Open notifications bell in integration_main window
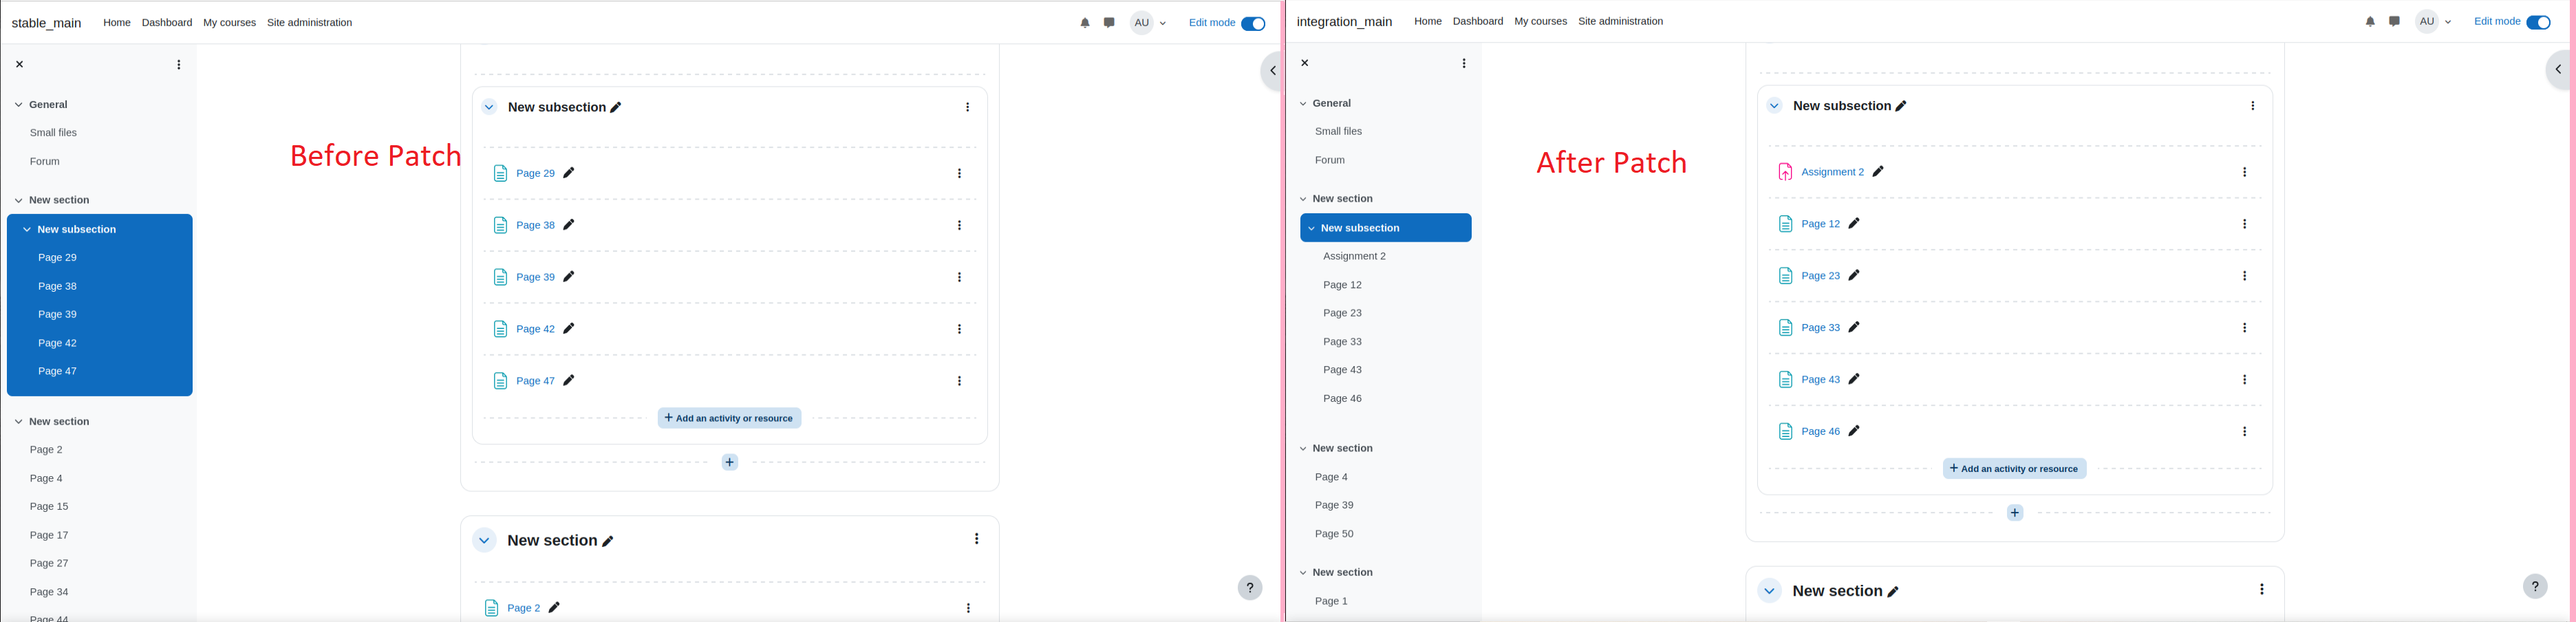Image resolution: width=2576 pixels, height=622 pixels. (x=2370, y=22)
